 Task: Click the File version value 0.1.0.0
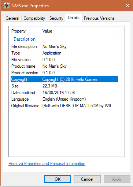click(x=48, y=60)
